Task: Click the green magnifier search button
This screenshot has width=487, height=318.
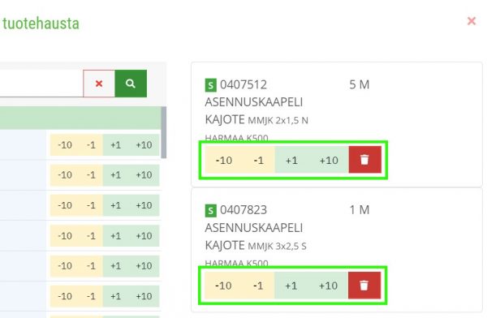Action: point(131,84)
